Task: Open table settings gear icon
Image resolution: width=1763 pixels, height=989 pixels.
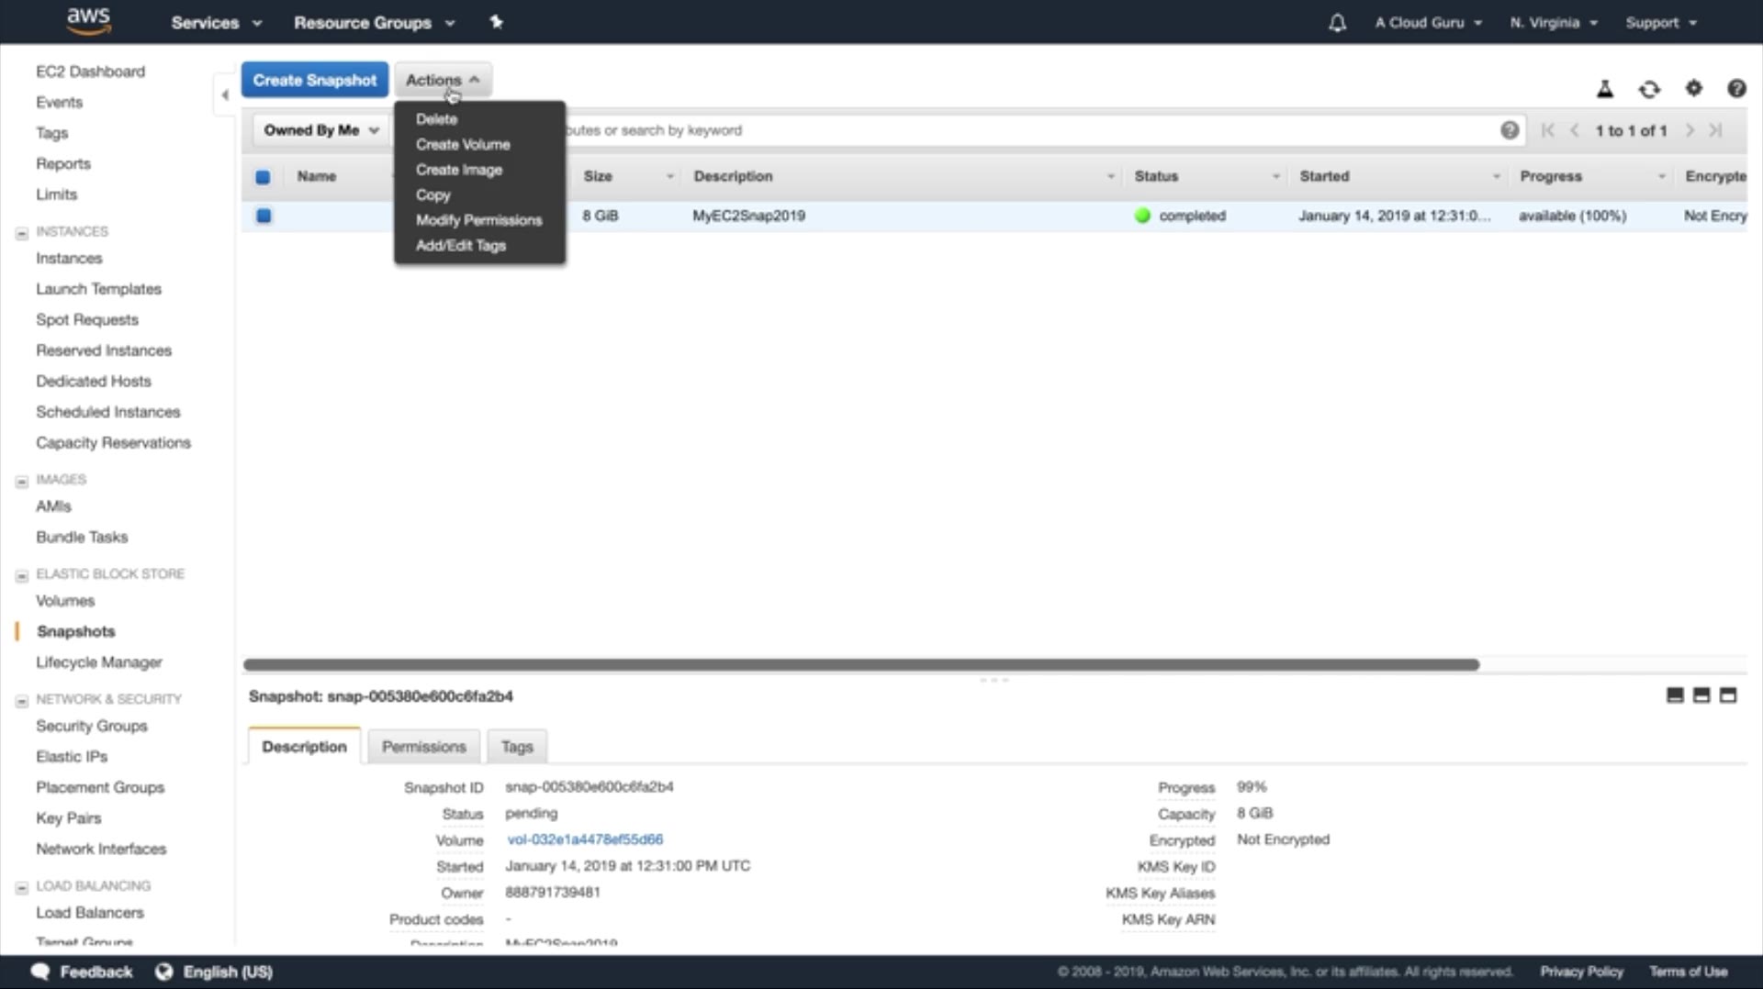Action: point(1693,88)
